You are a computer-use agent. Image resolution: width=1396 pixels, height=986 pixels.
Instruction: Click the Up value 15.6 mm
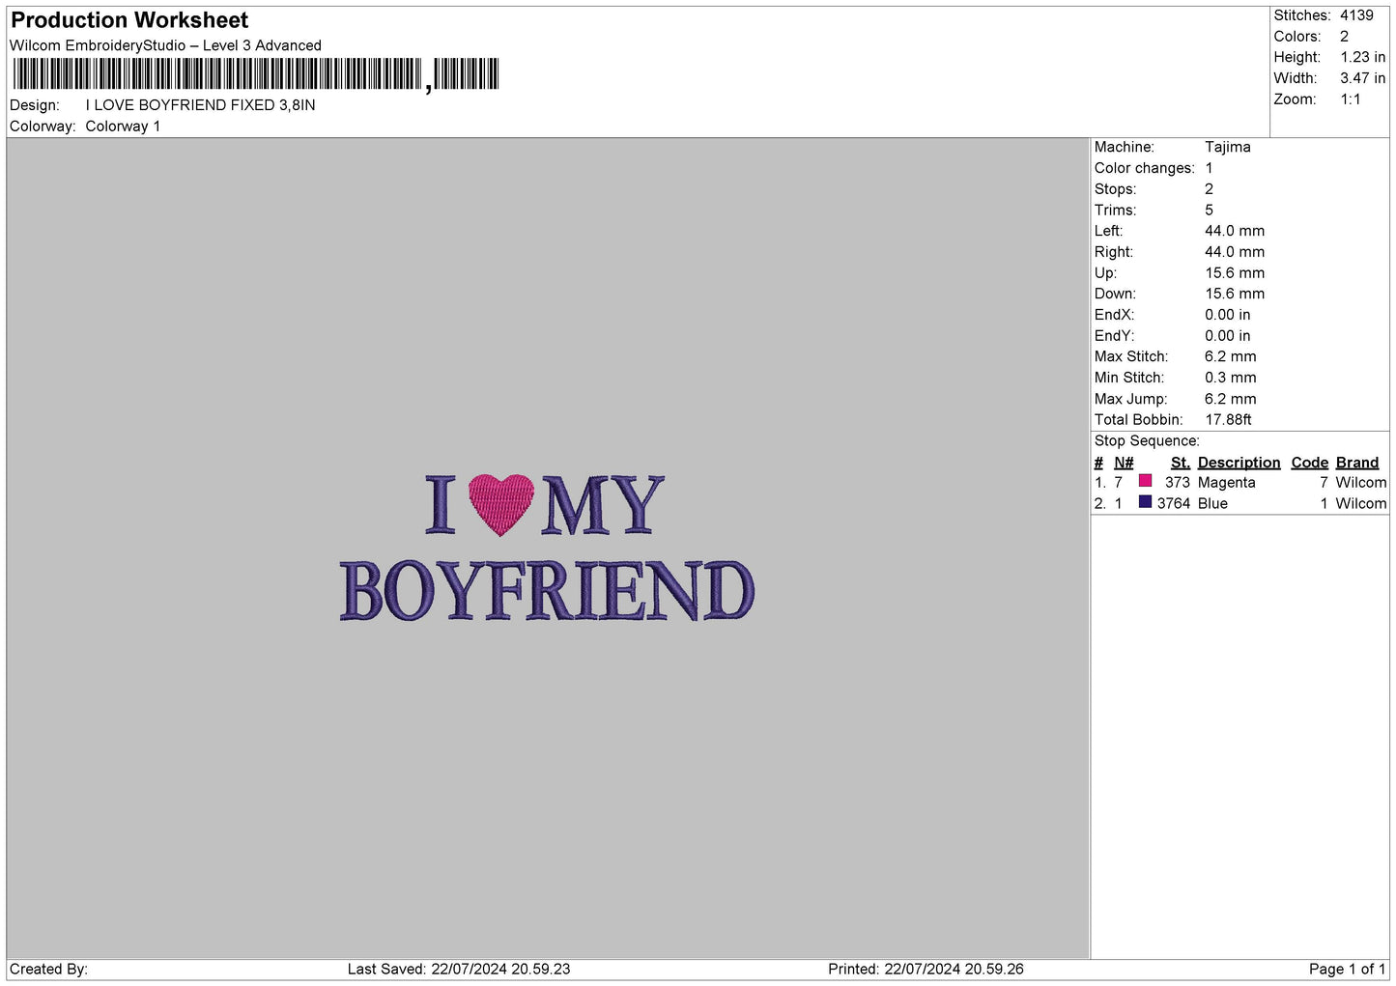point(1235,273)
